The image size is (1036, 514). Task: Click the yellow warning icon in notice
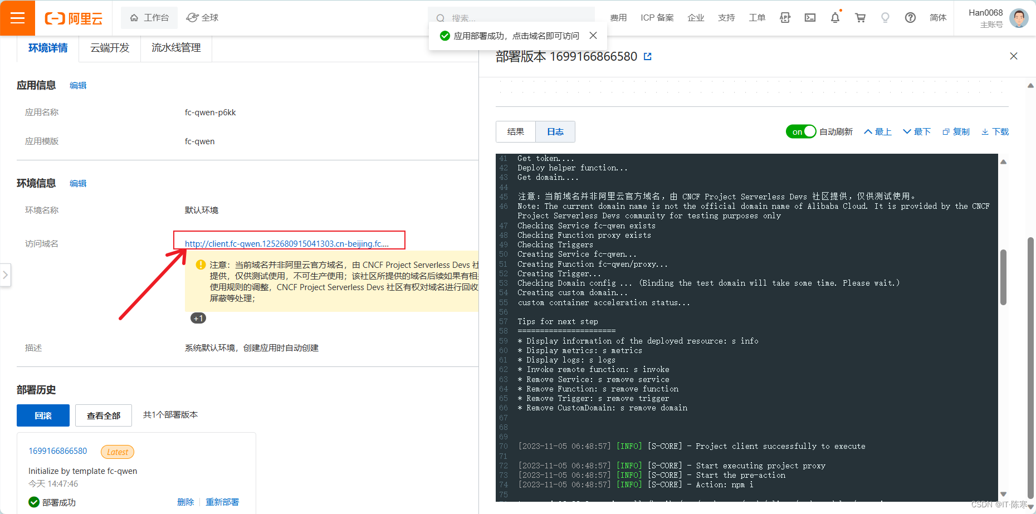point(201,265)
